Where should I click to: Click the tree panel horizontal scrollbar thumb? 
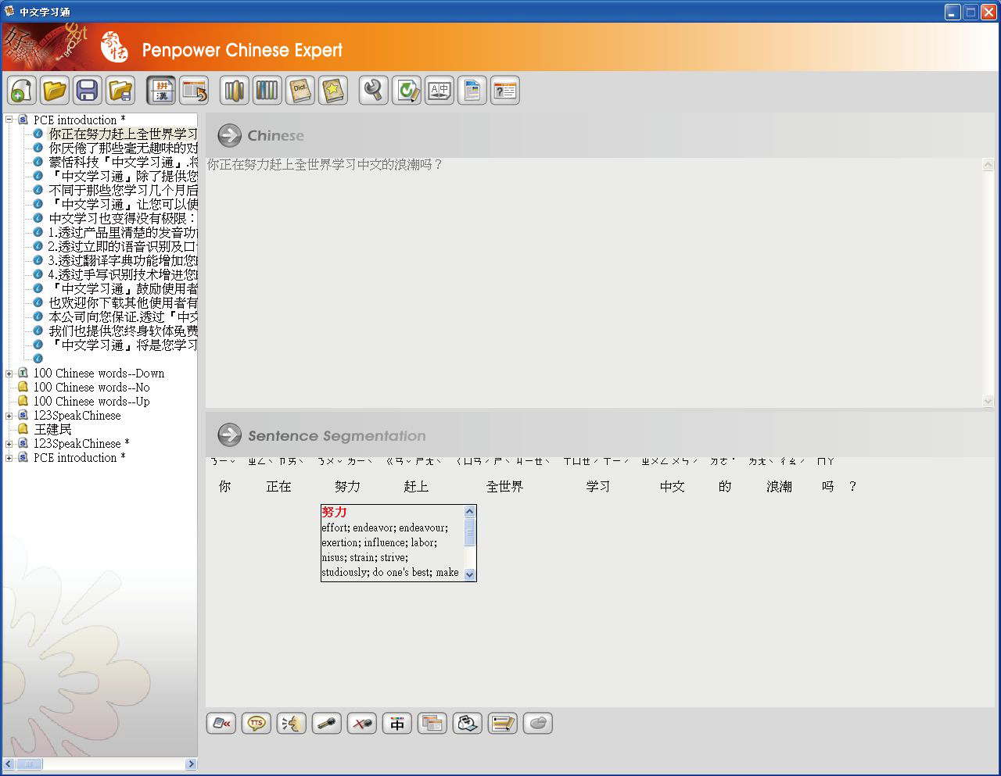point(28,763)
